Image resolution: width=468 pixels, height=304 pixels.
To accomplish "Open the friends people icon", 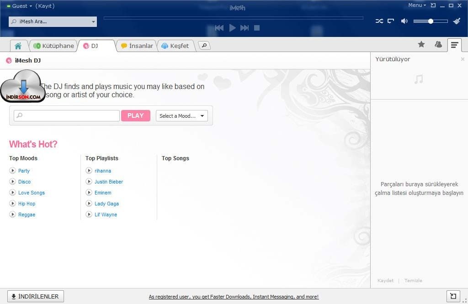I will 438,44.
